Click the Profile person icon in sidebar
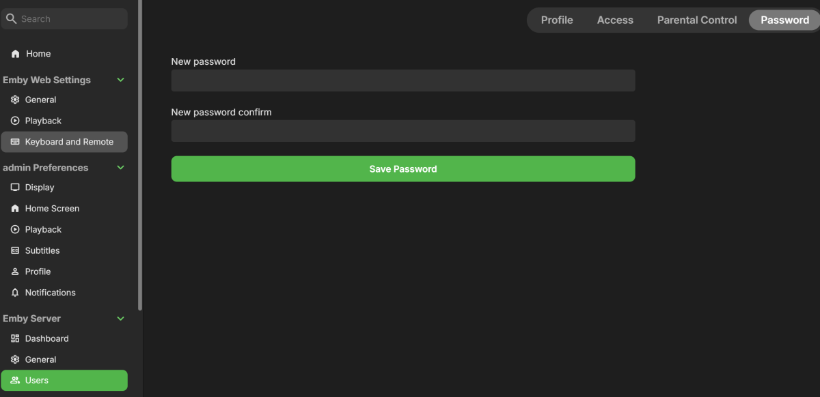Screen dimensions: 820x397 (15, 271)
